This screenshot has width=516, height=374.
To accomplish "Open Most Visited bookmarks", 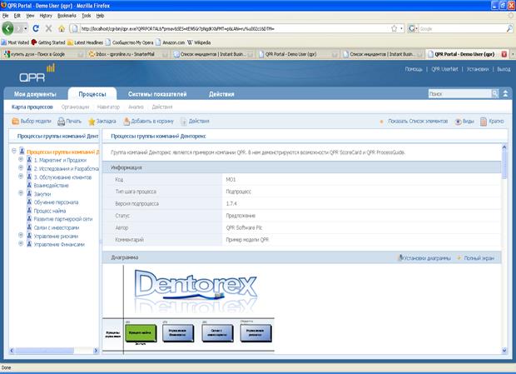I will [x=15, y=42].
